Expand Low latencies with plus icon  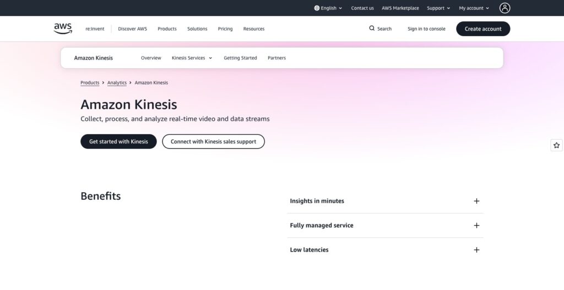coord(476,250)
